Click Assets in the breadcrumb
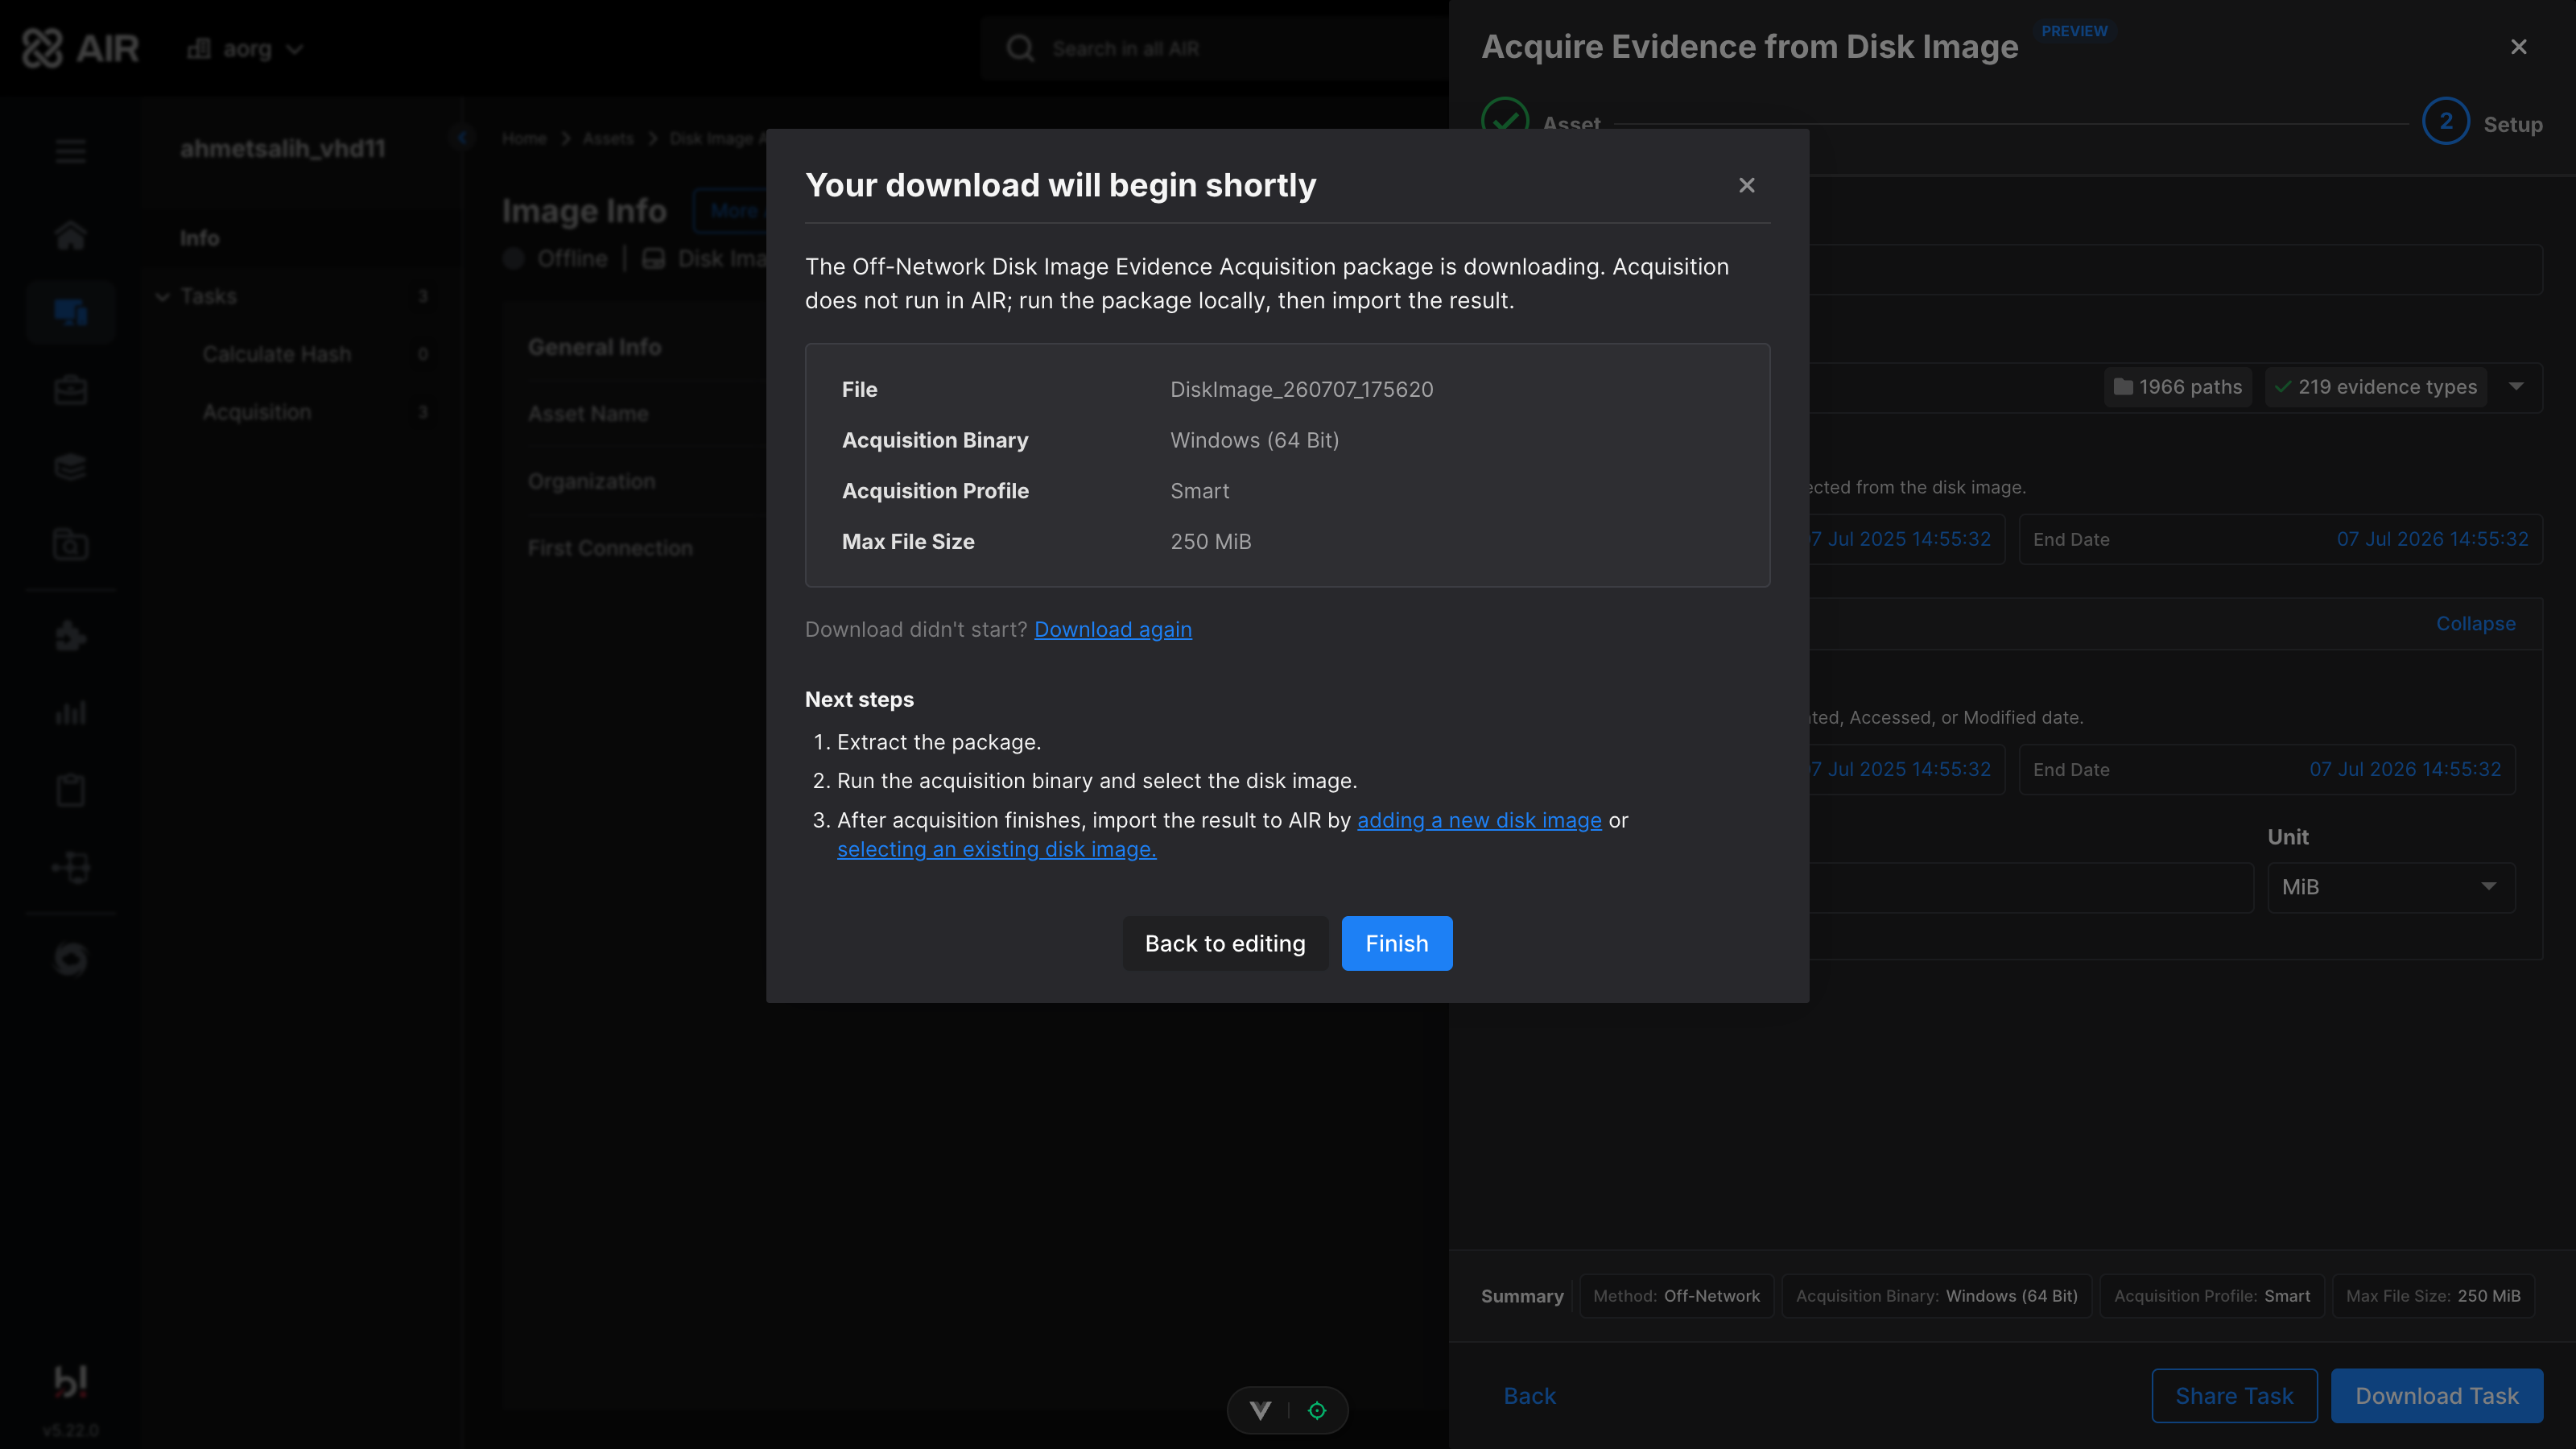The image size is (2576, 1449). pos(608,138)
